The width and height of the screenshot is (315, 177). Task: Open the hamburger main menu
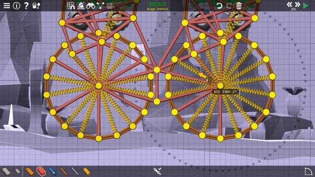tap(6, 5)
